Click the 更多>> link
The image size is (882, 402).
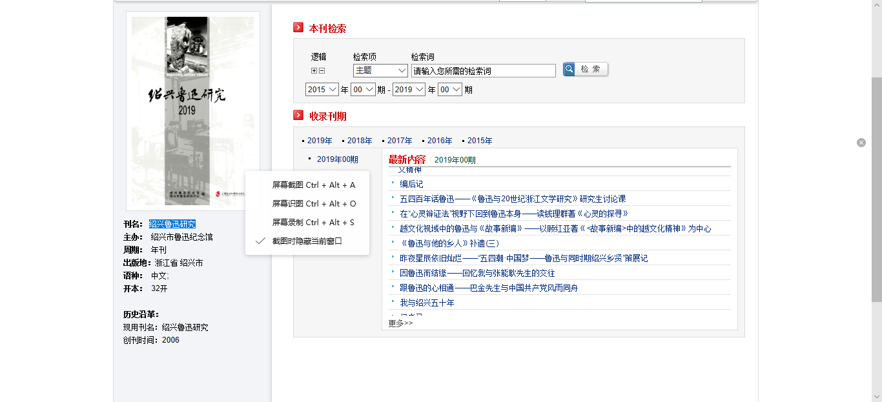(400, 323)
